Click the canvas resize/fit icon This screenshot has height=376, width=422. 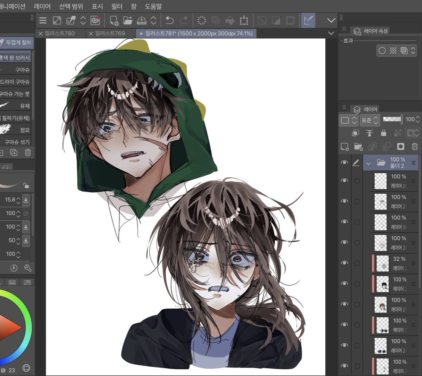coord(57,21)
